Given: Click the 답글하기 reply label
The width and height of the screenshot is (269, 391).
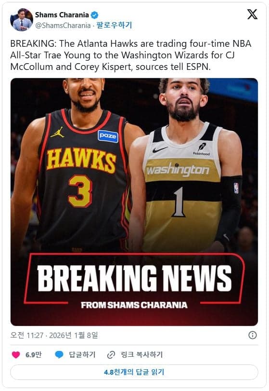Looking at the screenshot, I should (x=82, y=354).
